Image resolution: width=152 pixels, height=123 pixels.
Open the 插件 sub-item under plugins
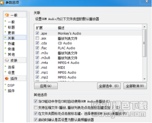click(11, 91)
